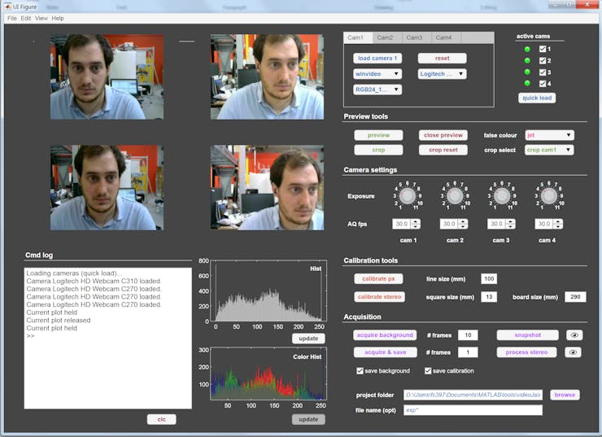Click the eye icon beside snapshot
The width and height of the screenshot is (602, 437).
[574, 335]
